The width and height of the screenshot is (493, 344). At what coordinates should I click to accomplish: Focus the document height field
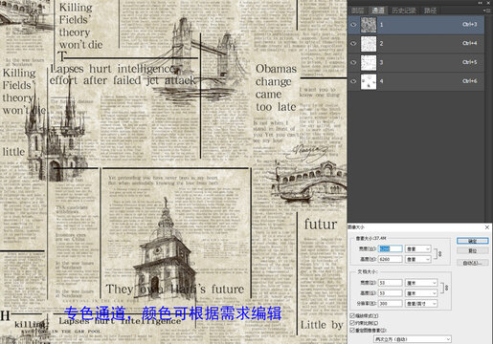click(391, 293)
